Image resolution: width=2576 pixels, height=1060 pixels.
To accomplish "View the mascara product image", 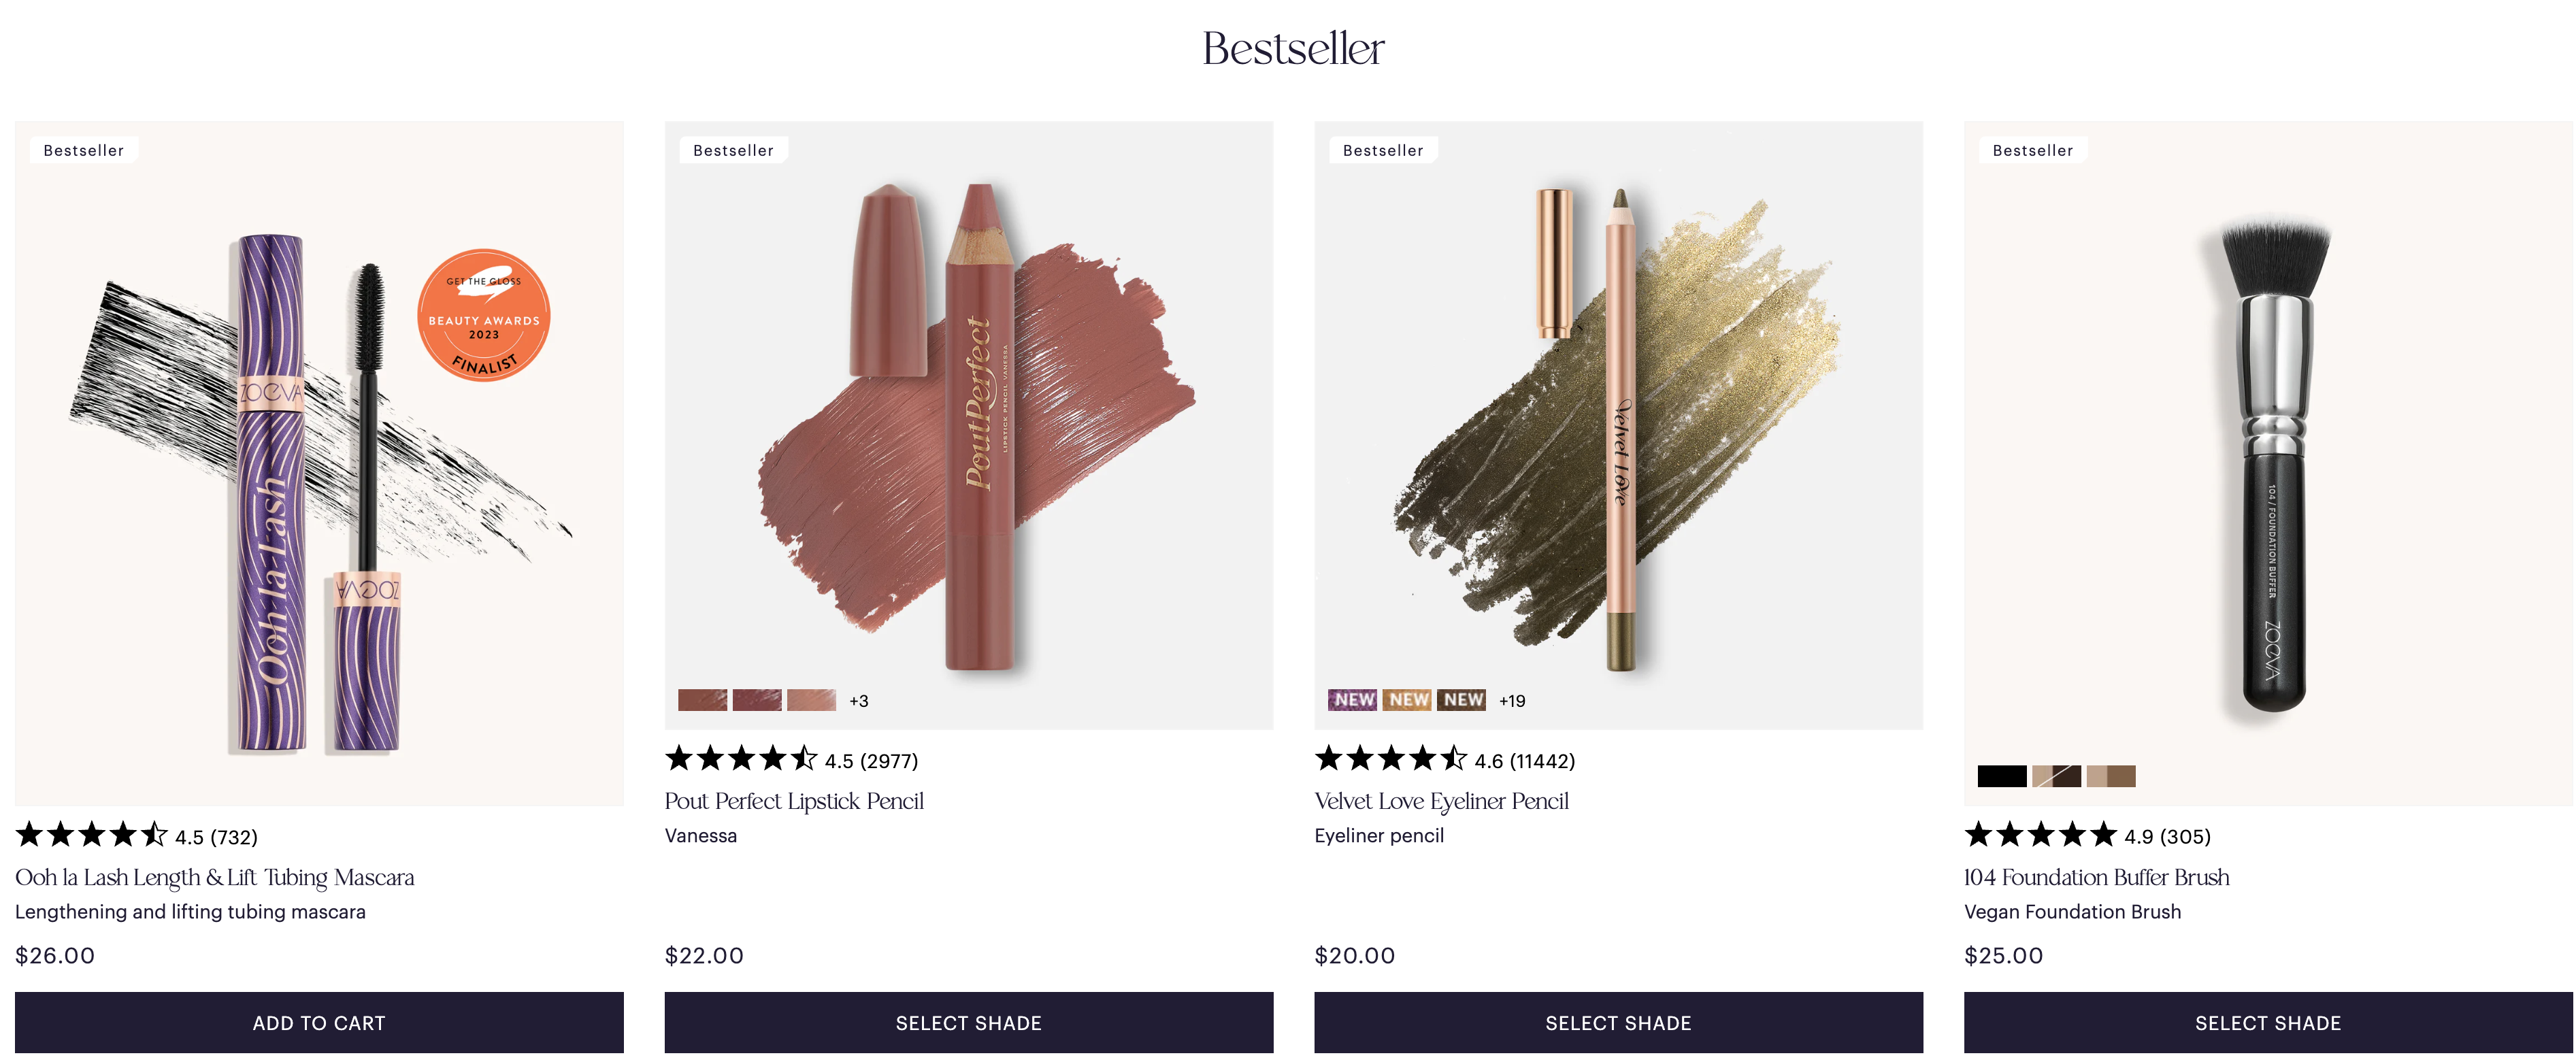I will [319, 464].
